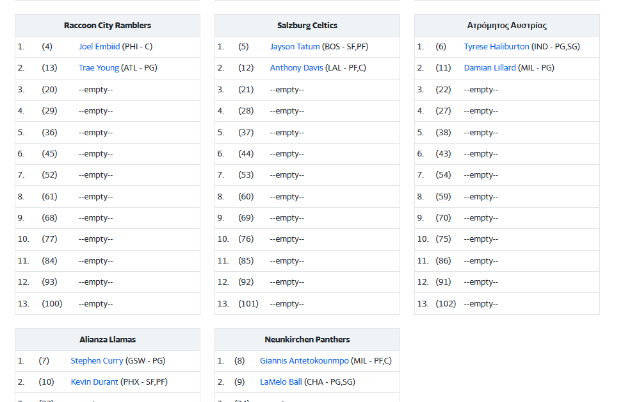Click the "--empty--" slot for pick (61)
This screenshot has height=402, width=639.
pos(96,197)
